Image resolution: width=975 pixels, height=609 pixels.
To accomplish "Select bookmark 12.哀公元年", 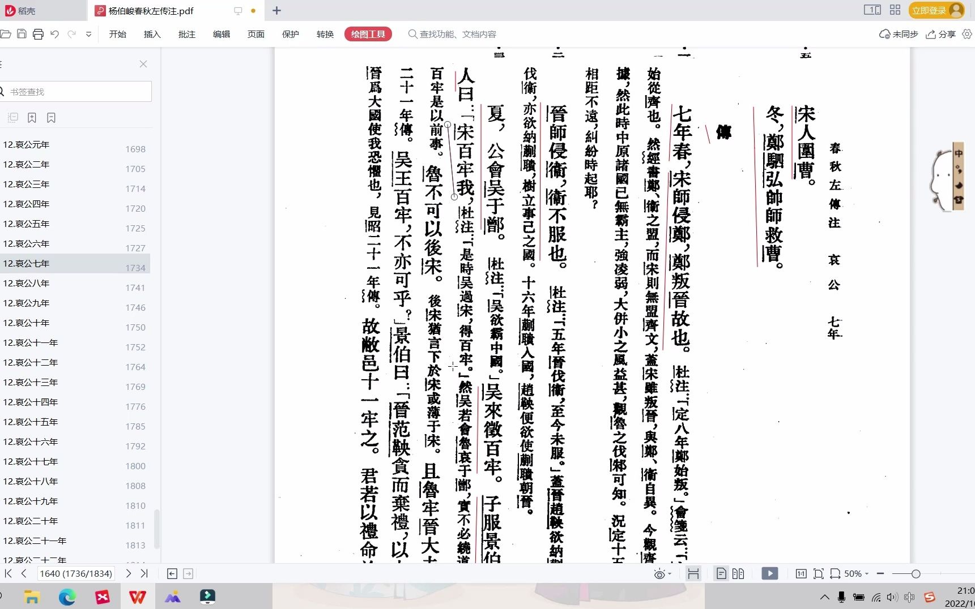I will (x=26, y=144).
